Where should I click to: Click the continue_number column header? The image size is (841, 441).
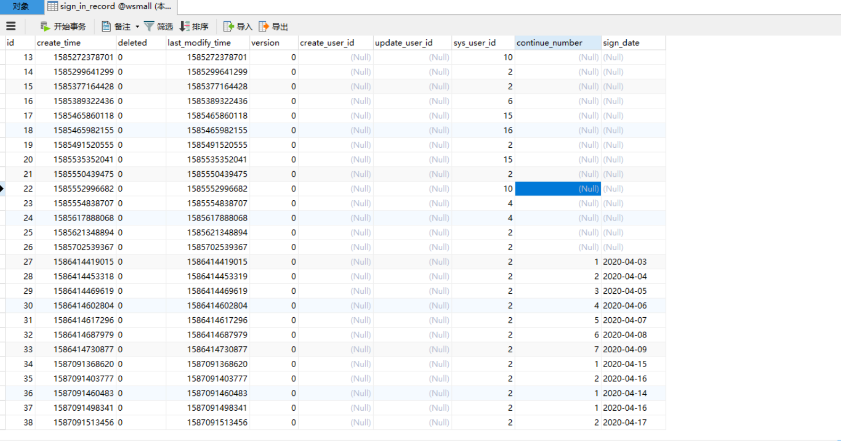coord(558,43)
